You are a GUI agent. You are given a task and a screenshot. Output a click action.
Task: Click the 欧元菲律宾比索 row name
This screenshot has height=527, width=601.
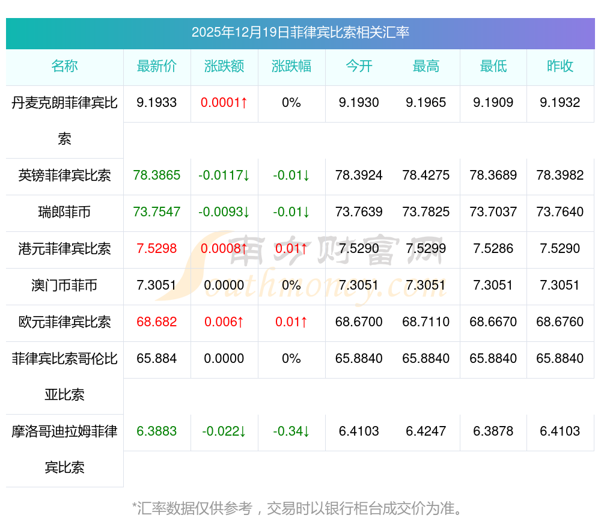click(64, 322)
